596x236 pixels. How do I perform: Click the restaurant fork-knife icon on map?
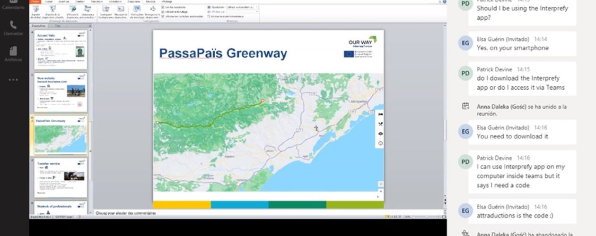pyautogui.click(x=381, y=124)
